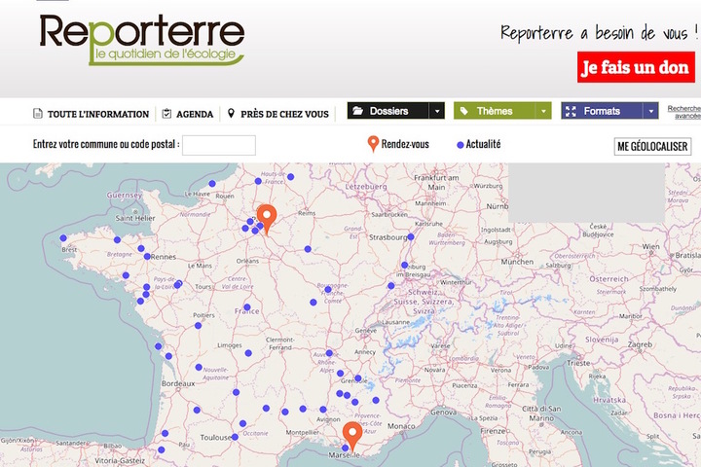The height and width of the screenshot is (467, 701).
Task: Open the Formats button
Action: [602, 111]
